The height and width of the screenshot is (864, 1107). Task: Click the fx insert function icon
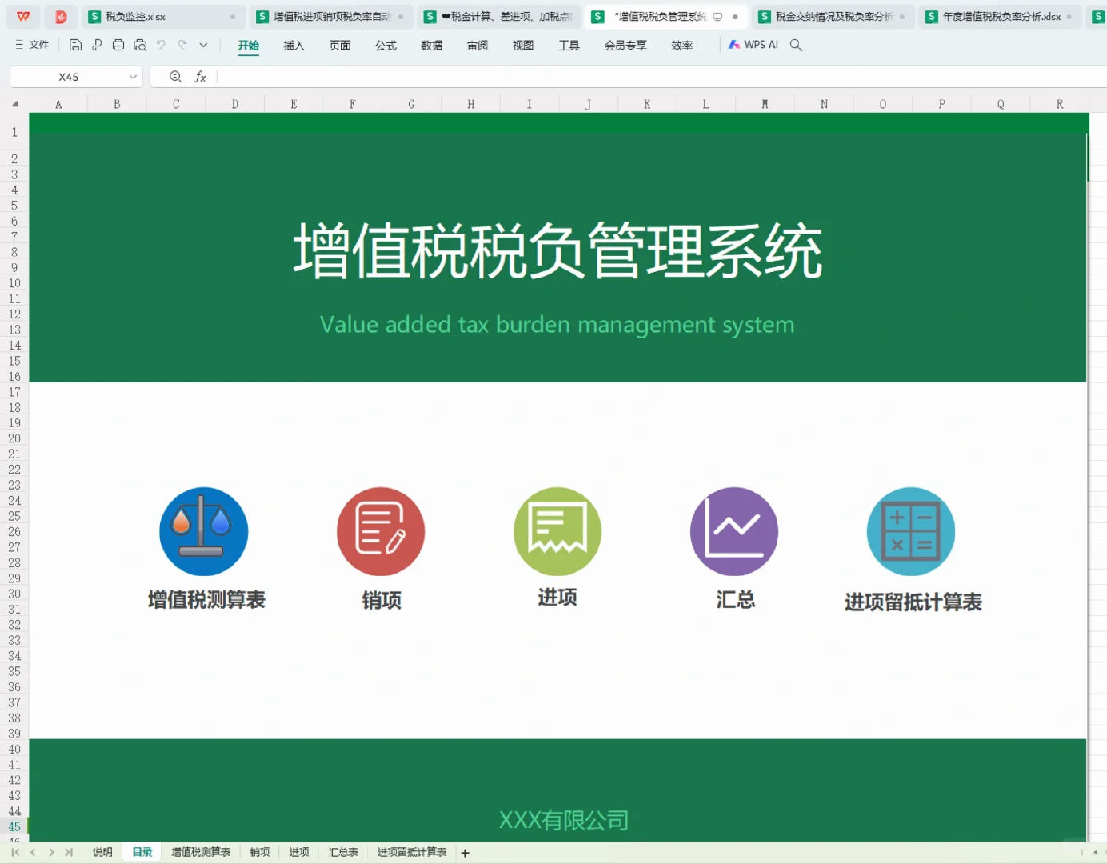tap(200, 76)
